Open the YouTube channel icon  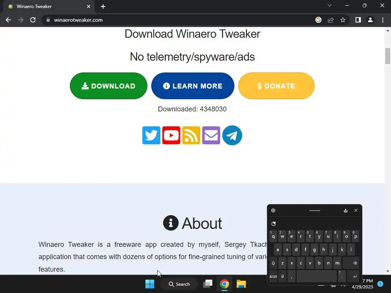tap(171, 135)
